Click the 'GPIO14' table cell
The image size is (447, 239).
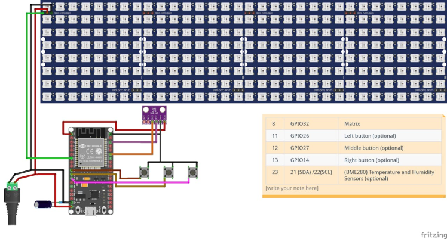coord(311,160)
